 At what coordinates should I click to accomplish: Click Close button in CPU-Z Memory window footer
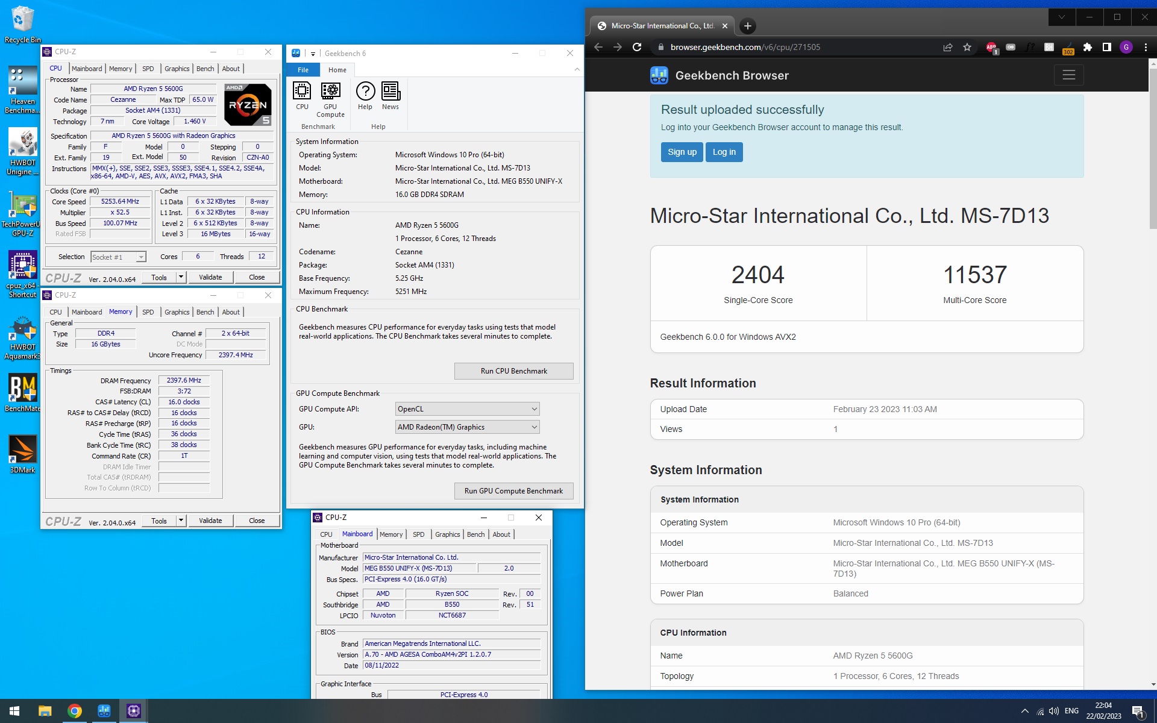(257, 521)
